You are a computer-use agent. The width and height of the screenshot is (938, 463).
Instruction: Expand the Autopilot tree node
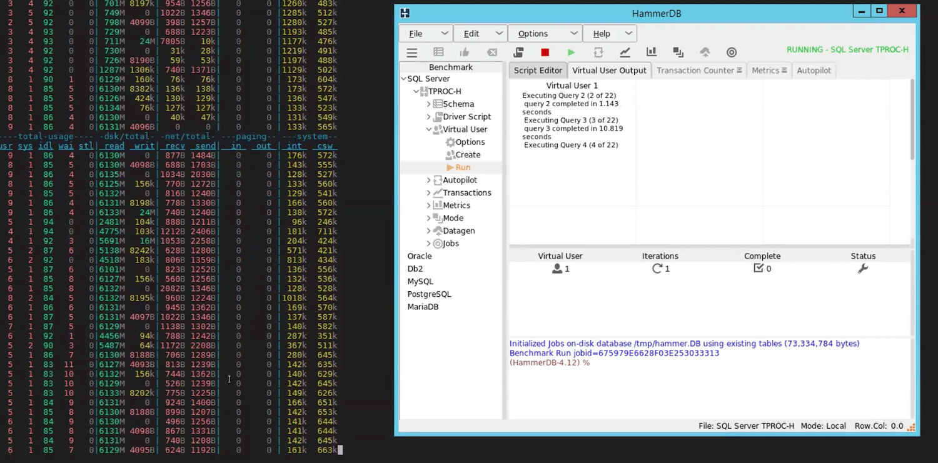(x=429, y=180)
